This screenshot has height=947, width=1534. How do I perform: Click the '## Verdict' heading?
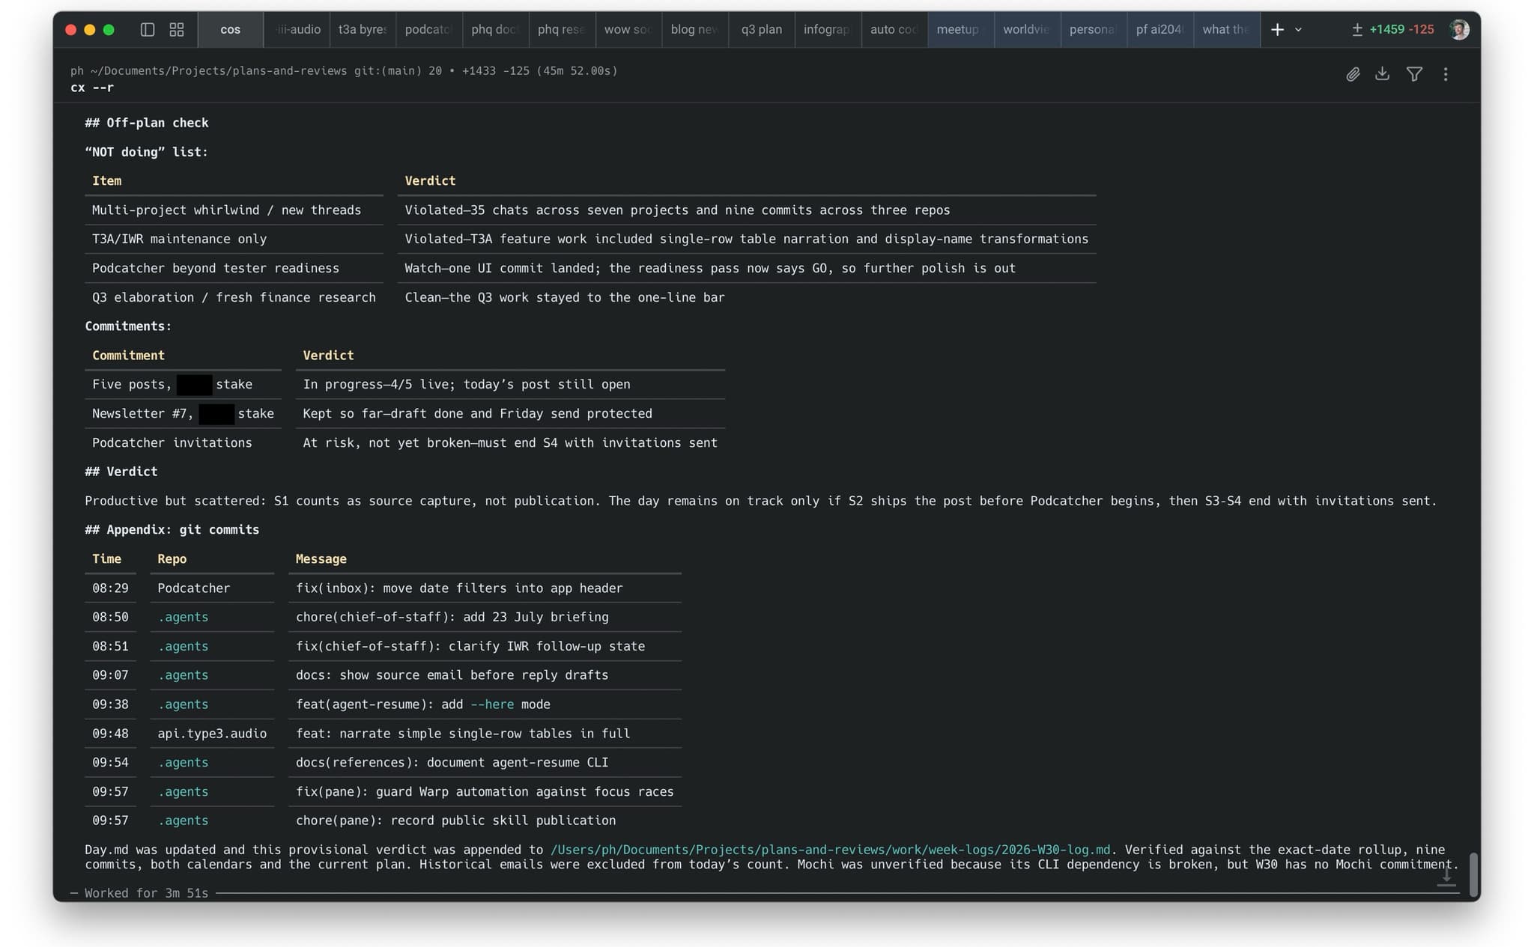click(x=121, y=472)
